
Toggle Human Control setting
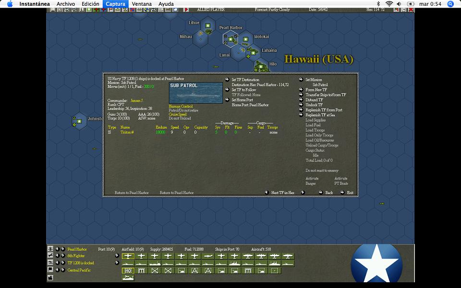tap(181, 107)
